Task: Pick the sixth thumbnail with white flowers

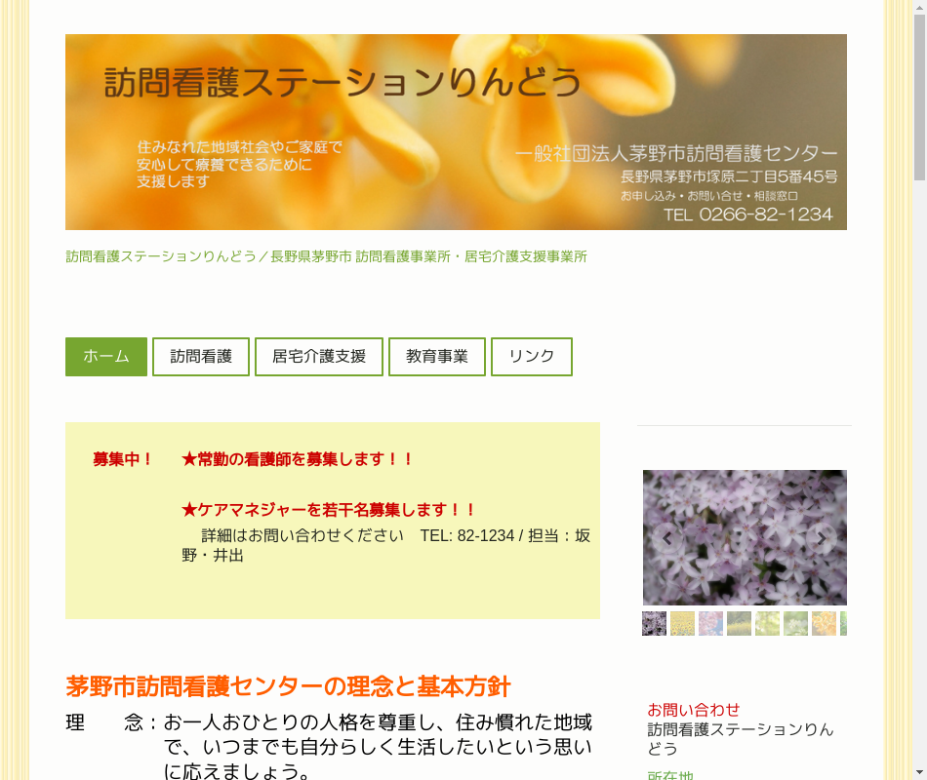Action: (795, 624)
